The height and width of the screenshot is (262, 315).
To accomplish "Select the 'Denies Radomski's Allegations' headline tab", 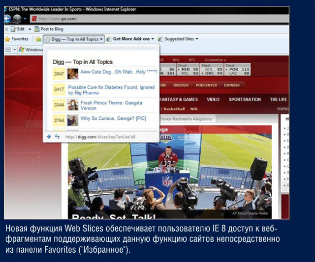I will (x=187, y=119).
